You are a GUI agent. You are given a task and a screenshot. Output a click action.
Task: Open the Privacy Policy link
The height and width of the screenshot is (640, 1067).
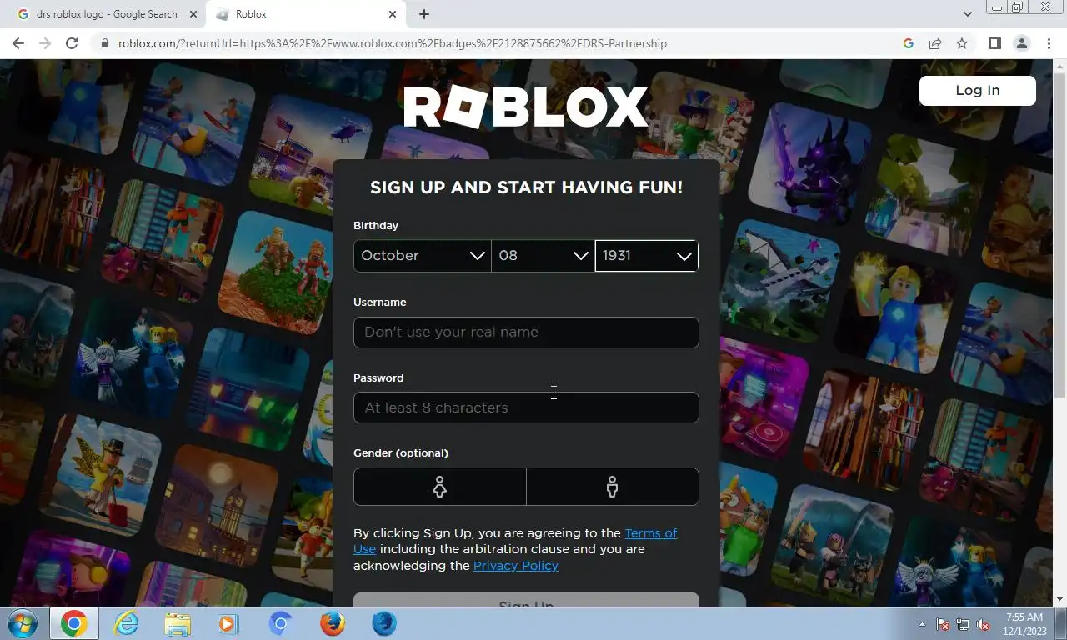516,566
